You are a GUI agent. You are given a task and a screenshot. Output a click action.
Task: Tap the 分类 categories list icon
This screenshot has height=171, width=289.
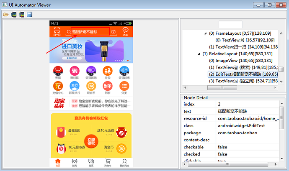[124, 86]
